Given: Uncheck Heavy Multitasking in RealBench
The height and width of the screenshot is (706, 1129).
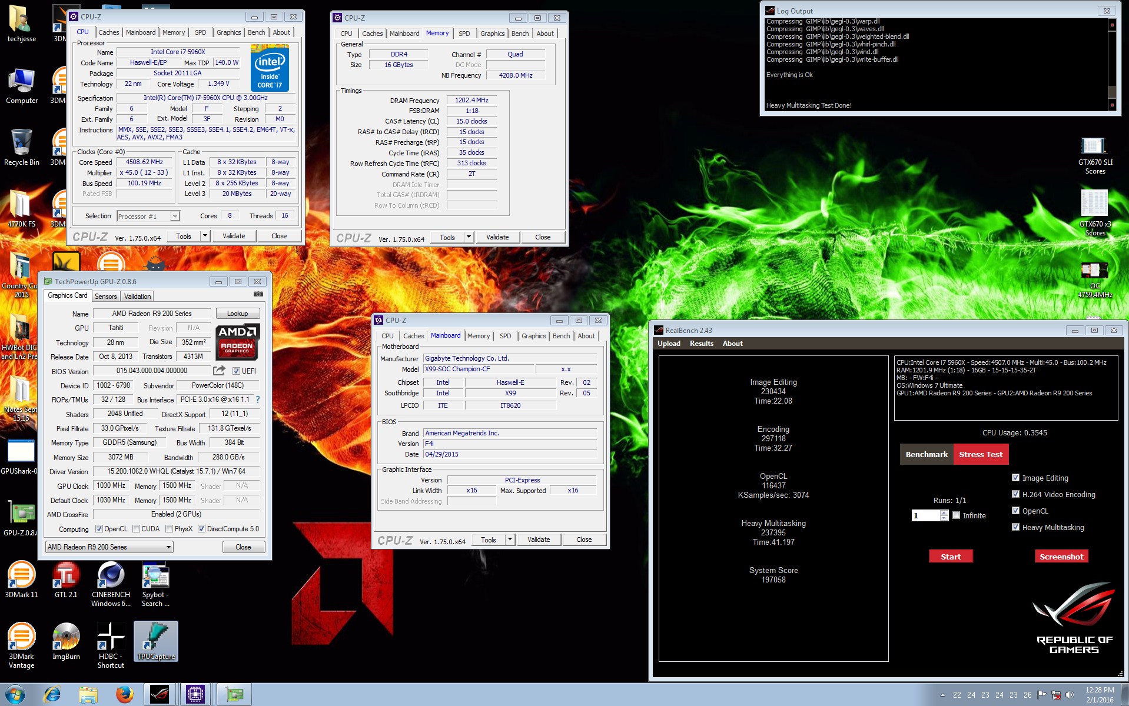Looking at the screenshot, I should [x=1015, y=527].
